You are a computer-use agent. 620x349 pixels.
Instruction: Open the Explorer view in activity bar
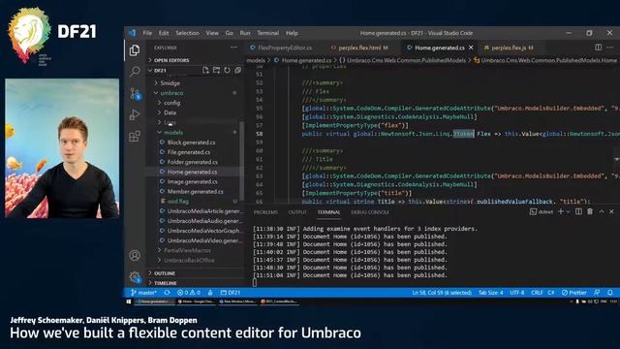pos(135,50)
